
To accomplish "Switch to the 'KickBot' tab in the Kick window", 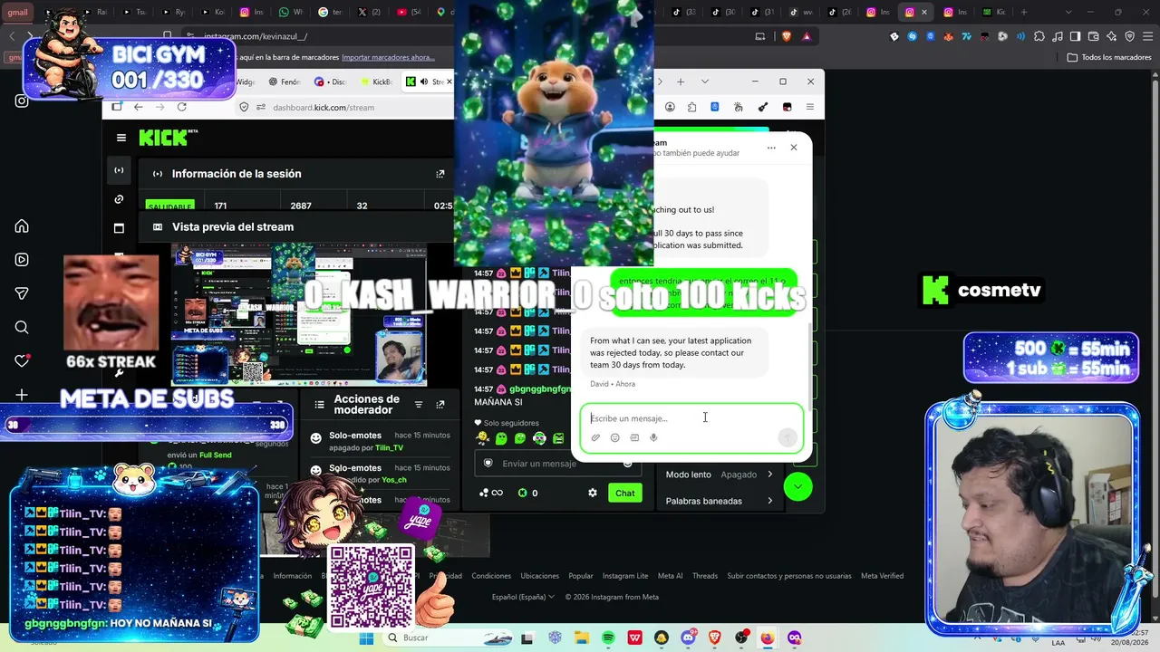I will tap(377, 81).
